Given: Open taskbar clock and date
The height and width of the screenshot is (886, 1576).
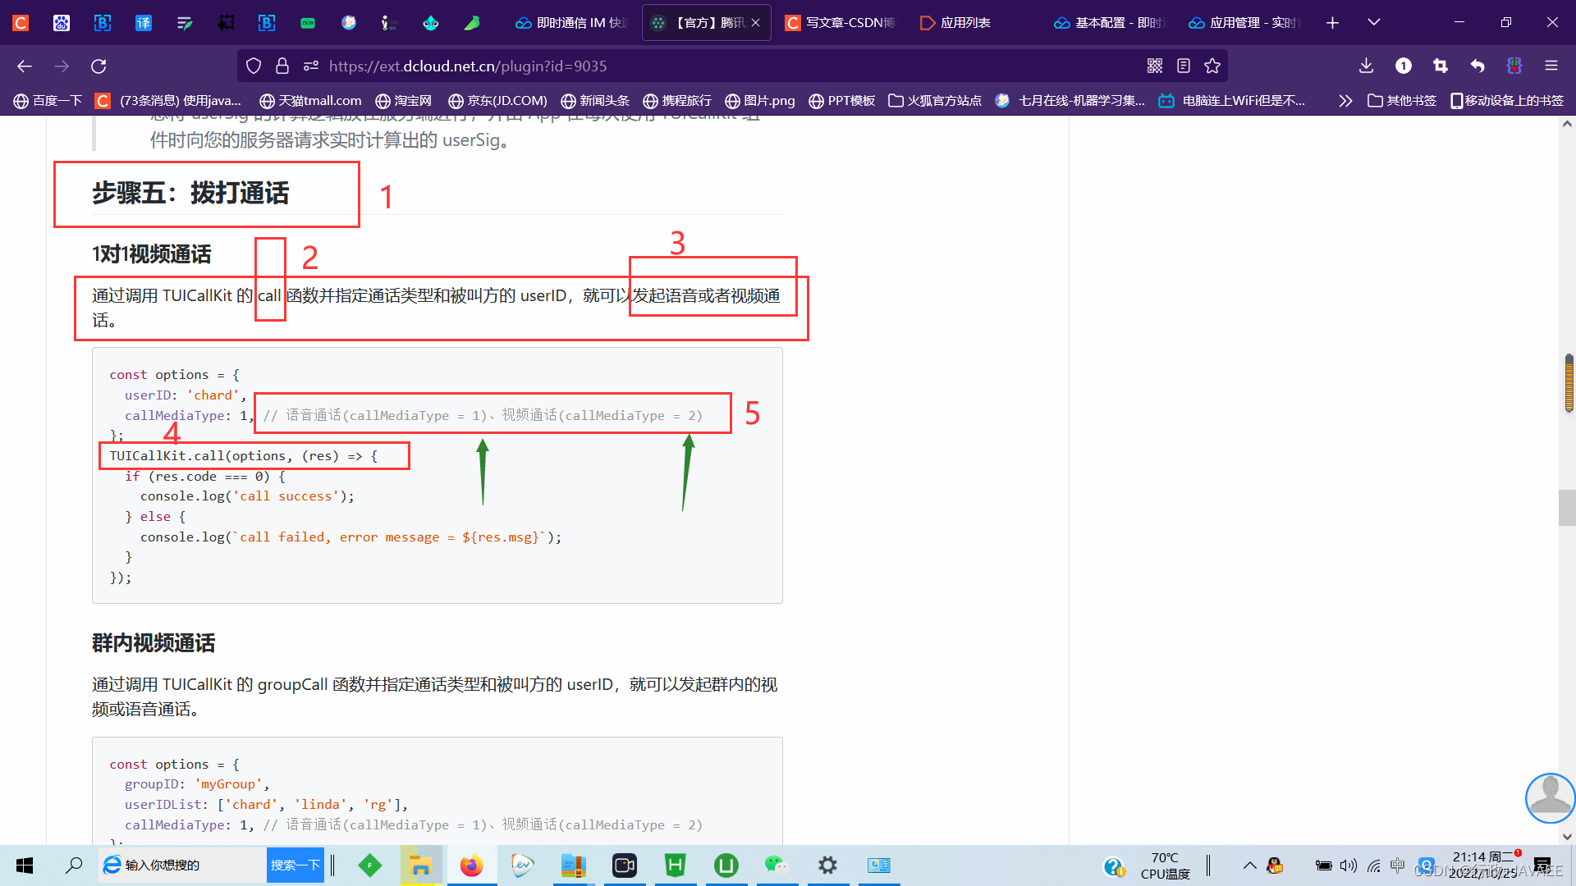Looking at the screenshot, I should pos(1483,865).
